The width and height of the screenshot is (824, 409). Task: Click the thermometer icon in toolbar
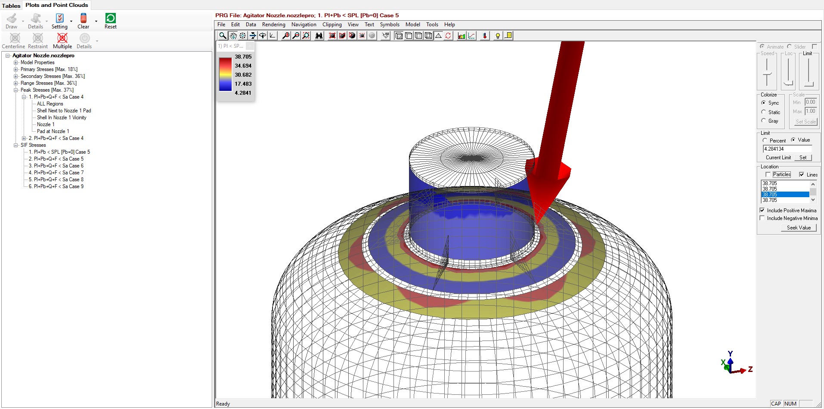(485, 36)
